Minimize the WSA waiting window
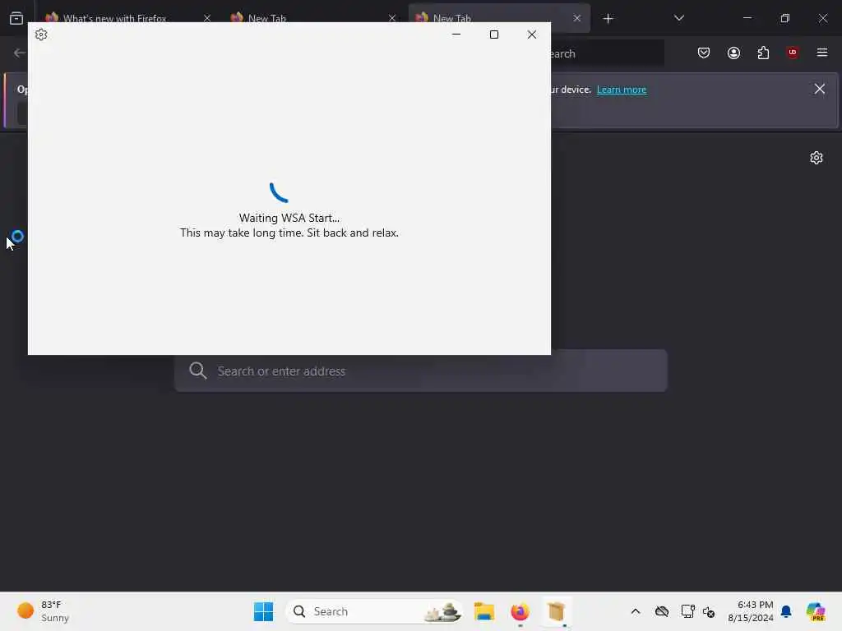 click(x=456, y=35)
